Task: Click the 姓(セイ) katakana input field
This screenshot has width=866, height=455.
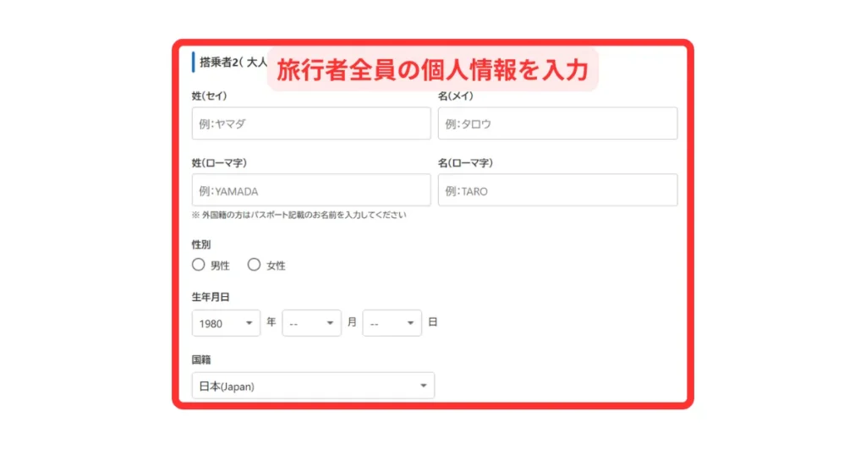Action: tap(311, 123)
